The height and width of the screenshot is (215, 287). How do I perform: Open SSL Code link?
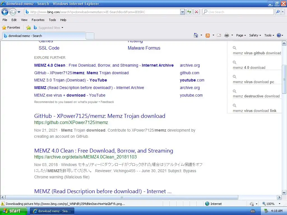pyautogui.click(x=49, y=48)
